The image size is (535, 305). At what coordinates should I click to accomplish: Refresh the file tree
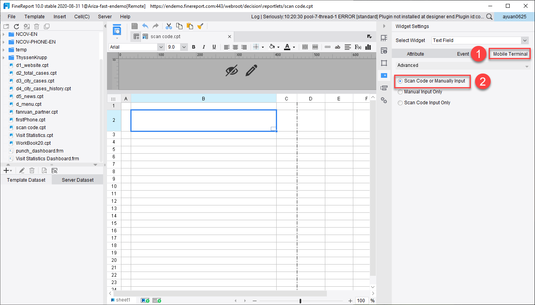click(x=16, y=26)
